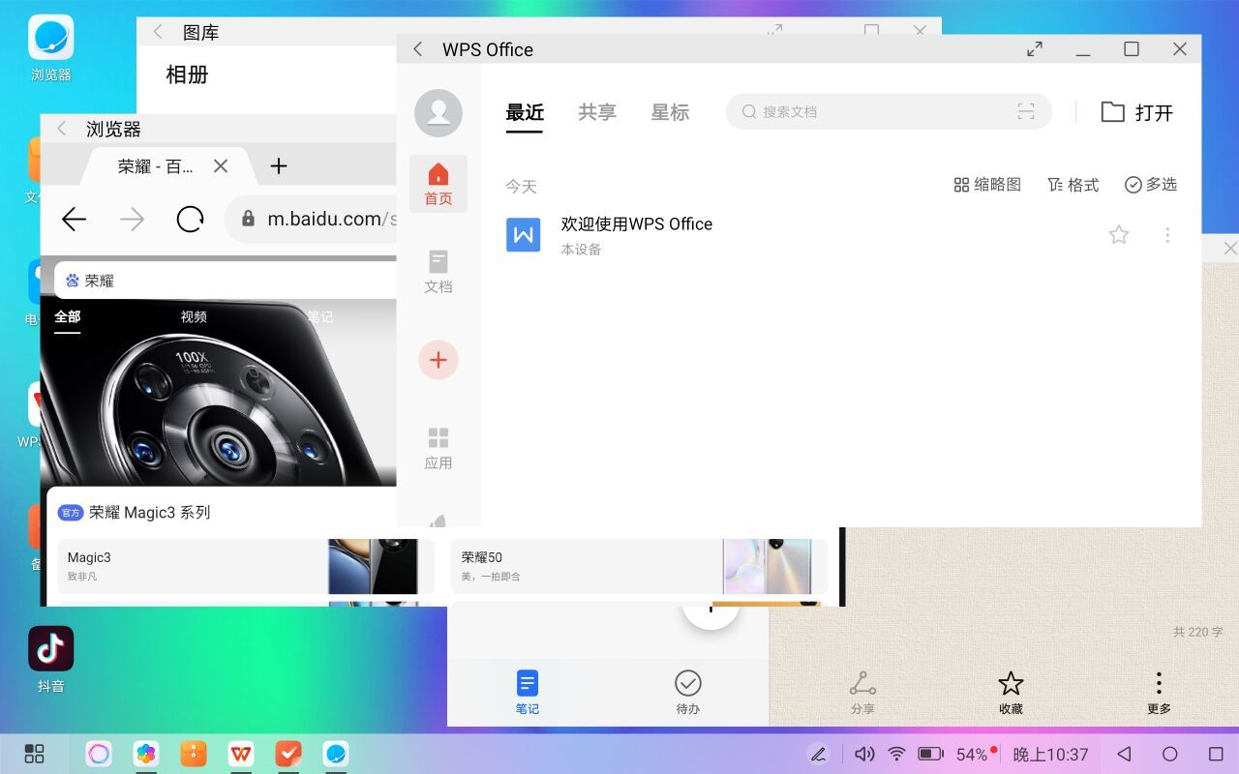
Task: Click the battery 54% indicator
Action: tap(956, 754)
